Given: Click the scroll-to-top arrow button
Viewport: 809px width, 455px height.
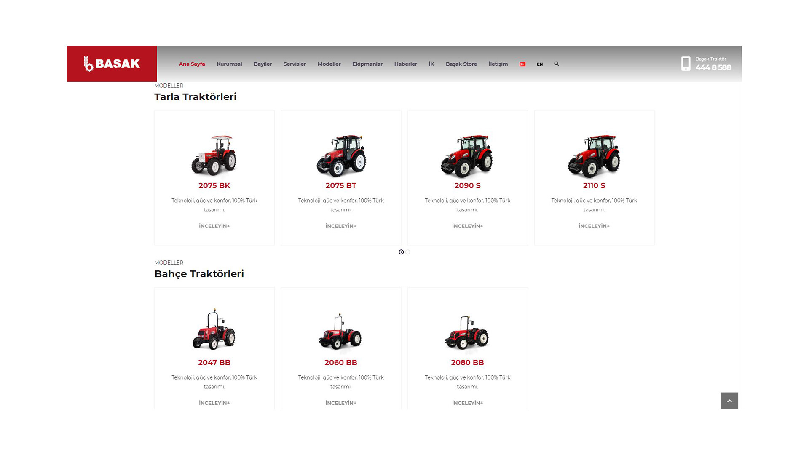Looking at the screenshot, I should point(729,401).
